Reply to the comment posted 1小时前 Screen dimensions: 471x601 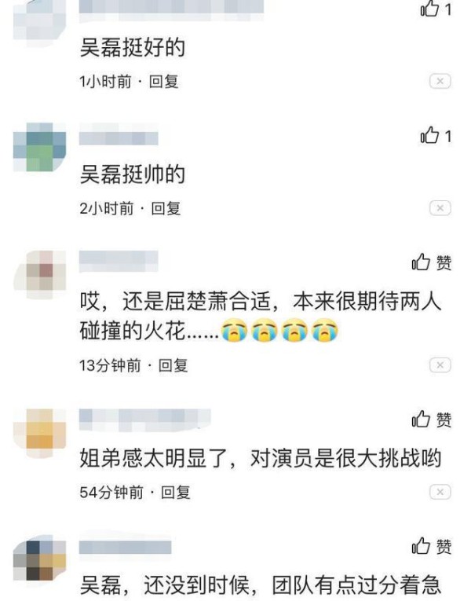click(163, 82)
